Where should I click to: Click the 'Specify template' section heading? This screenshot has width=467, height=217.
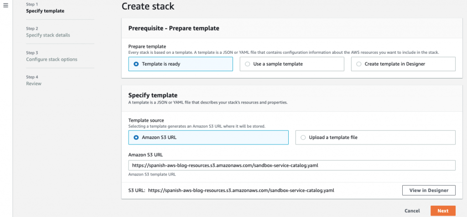pos(153,95)
